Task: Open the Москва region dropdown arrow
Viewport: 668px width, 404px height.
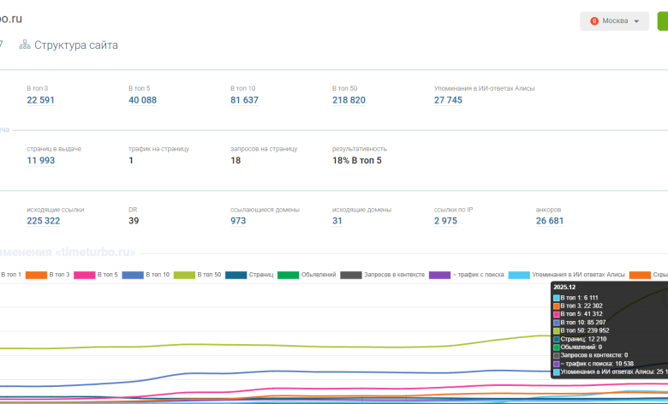Action: click(x=636, y=21)
